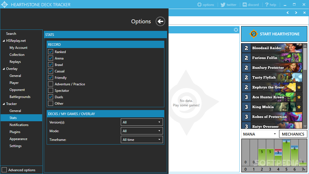Click START HEARTHSTONE button
309x174 pixels.
[x=274, y=34]
